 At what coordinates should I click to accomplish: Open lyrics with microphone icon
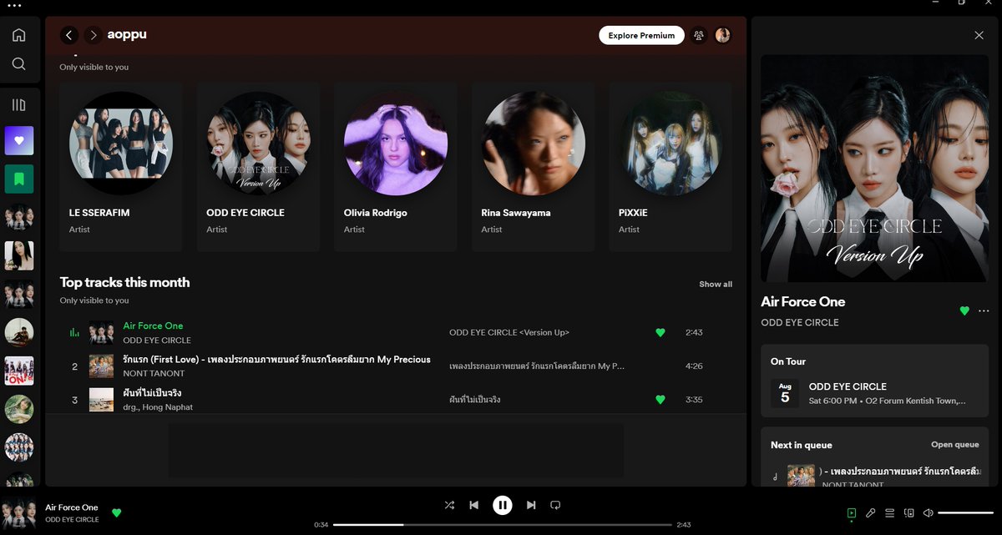click(x=870, y=512)
